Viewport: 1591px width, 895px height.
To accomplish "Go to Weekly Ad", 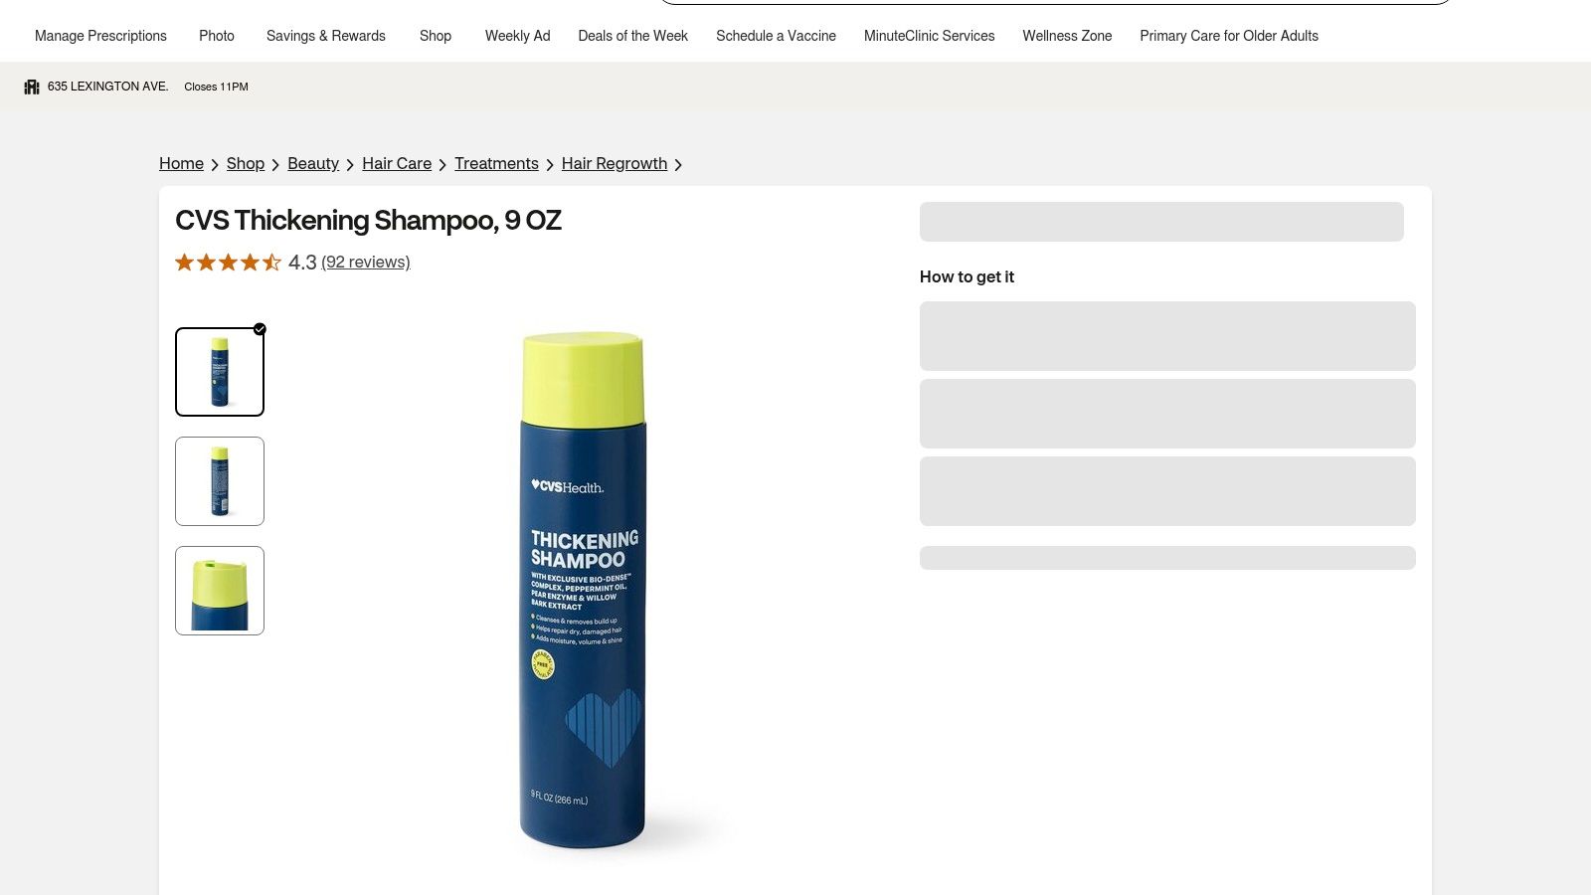I will pos(517,36).
